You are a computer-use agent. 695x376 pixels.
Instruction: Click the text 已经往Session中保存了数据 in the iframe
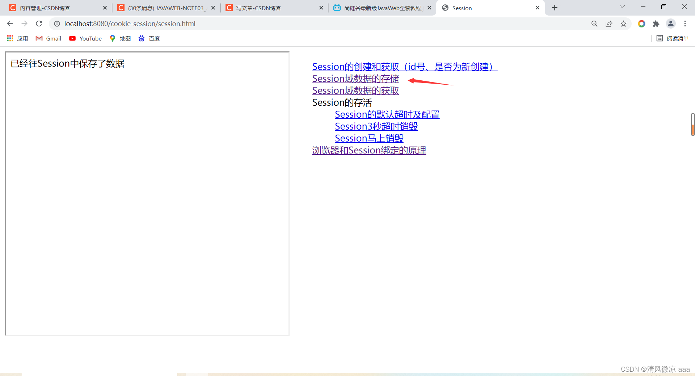[67, 64]
